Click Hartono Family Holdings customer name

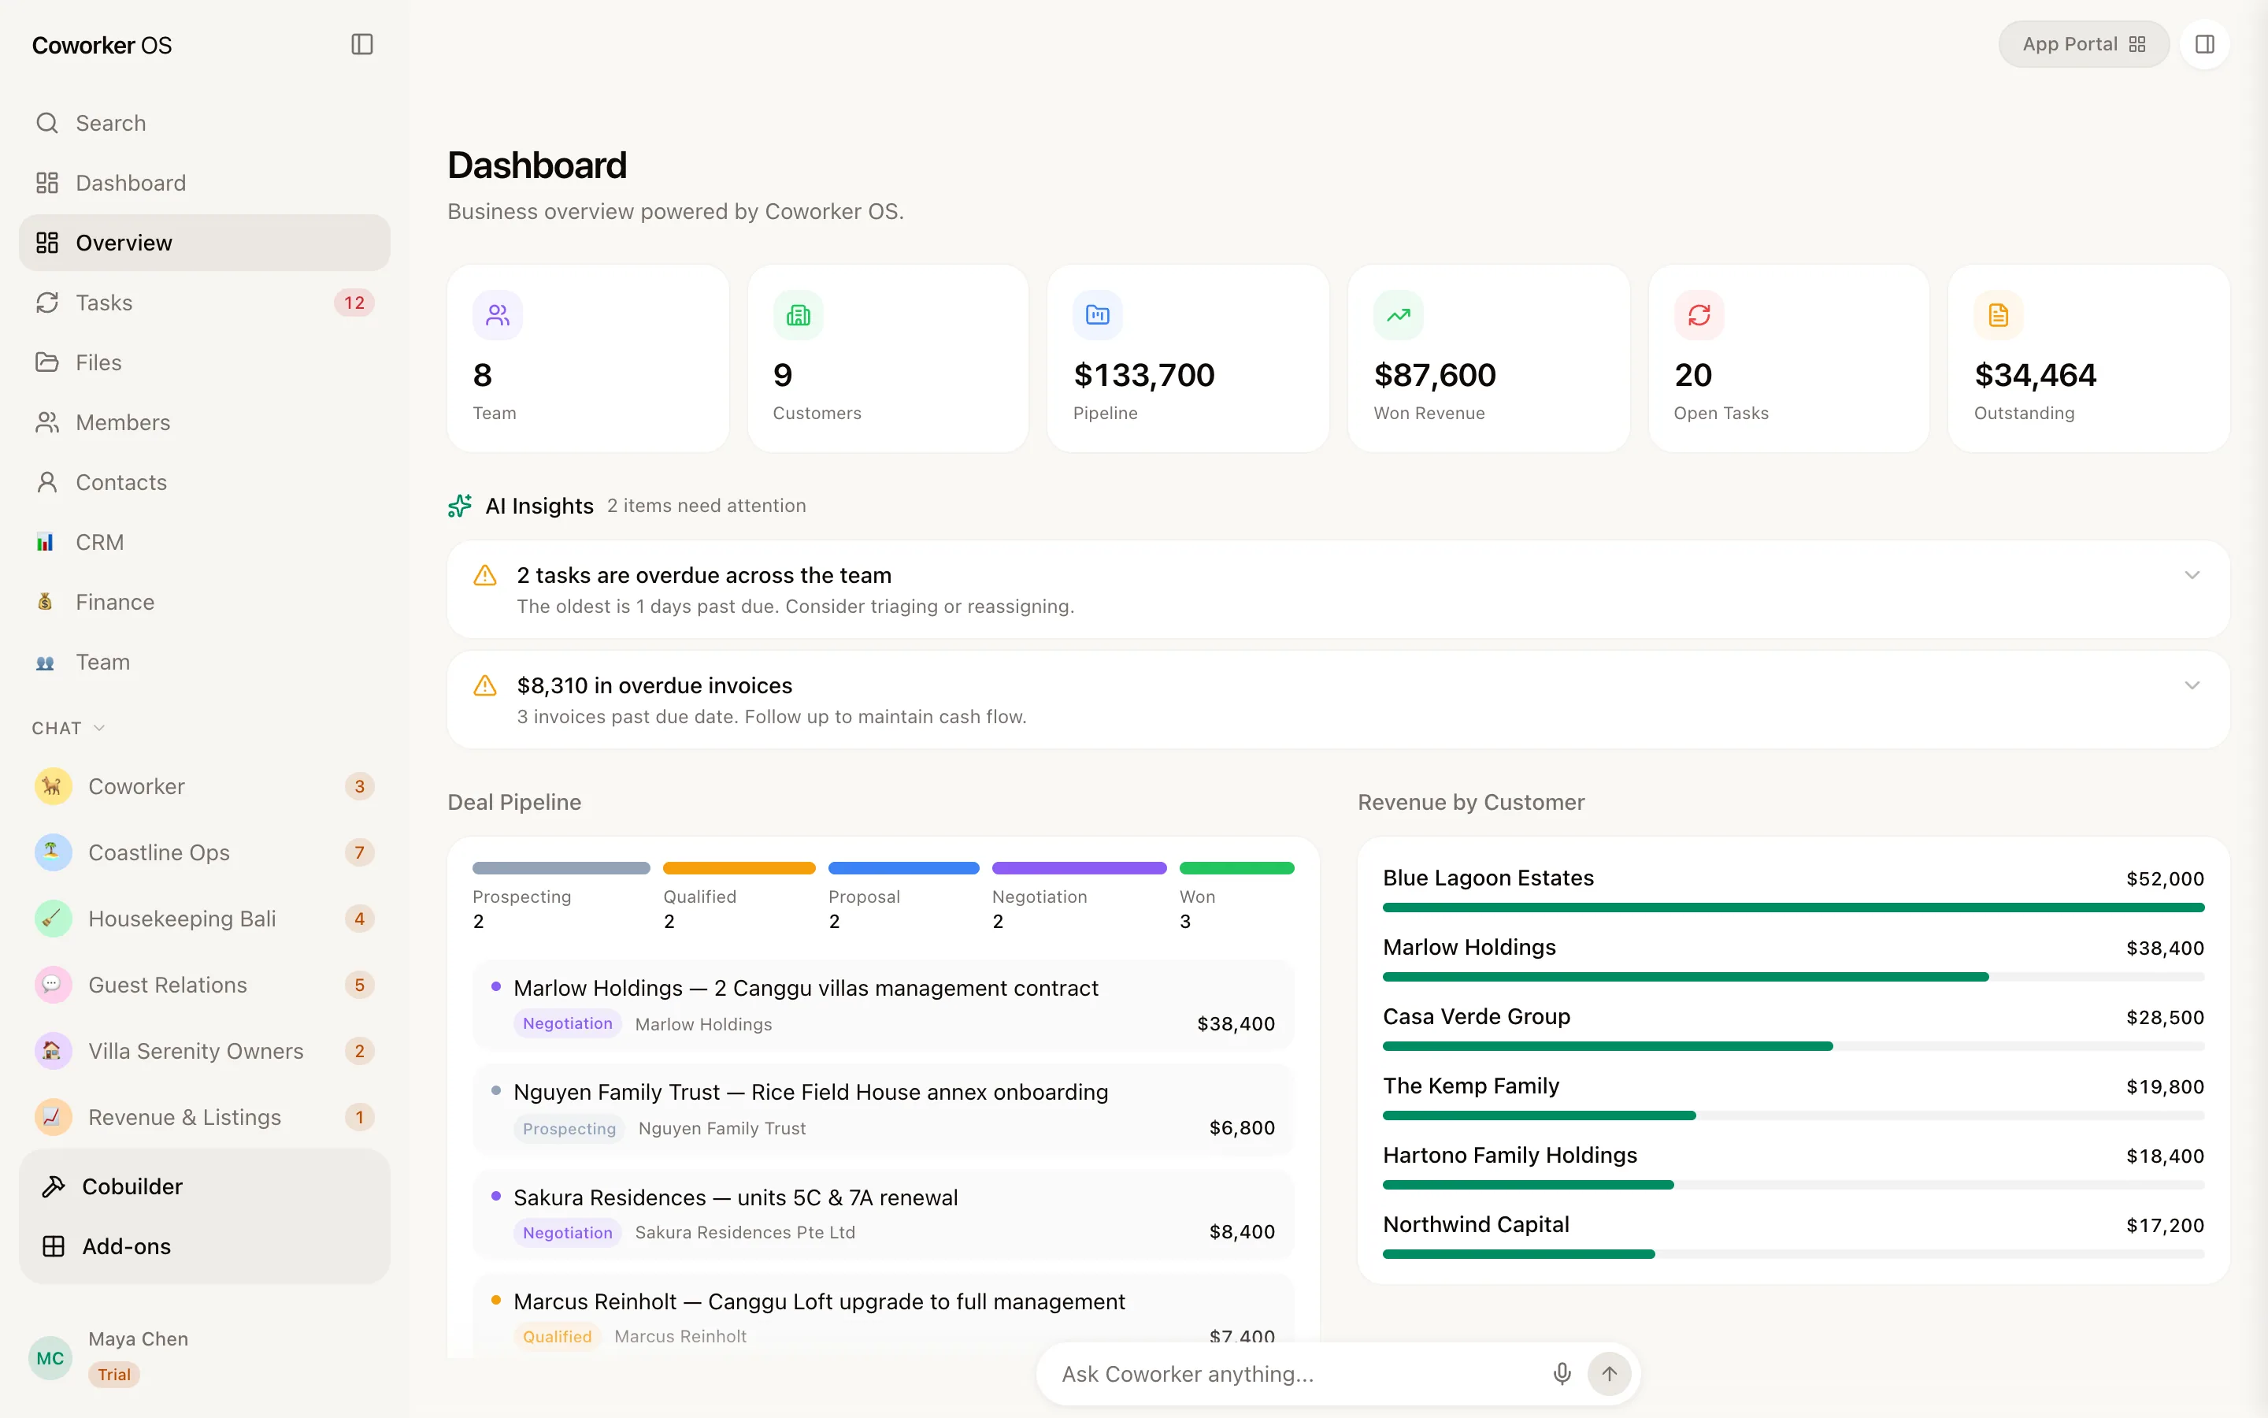click(x=1510, y=1156)
